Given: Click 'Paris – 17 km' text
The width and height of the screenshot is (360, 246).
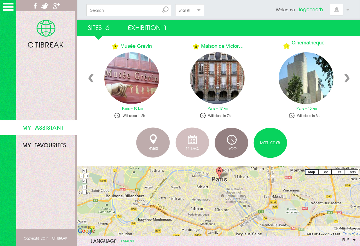Looking at the screenshot, I should click(x=218, y=109).
